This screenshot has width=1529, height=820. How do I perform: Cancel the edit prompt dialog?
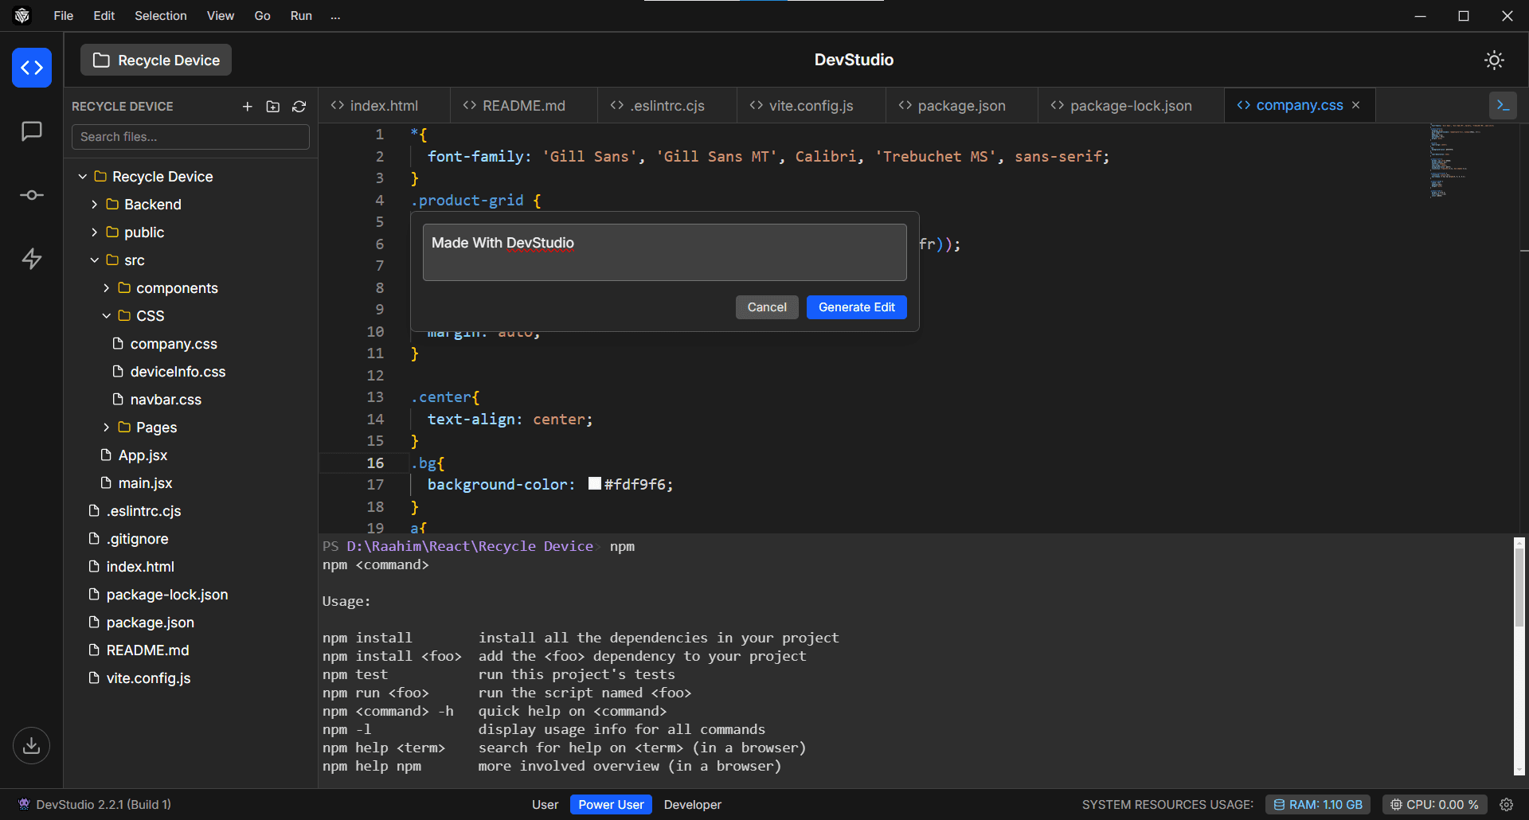pos(767,307)
